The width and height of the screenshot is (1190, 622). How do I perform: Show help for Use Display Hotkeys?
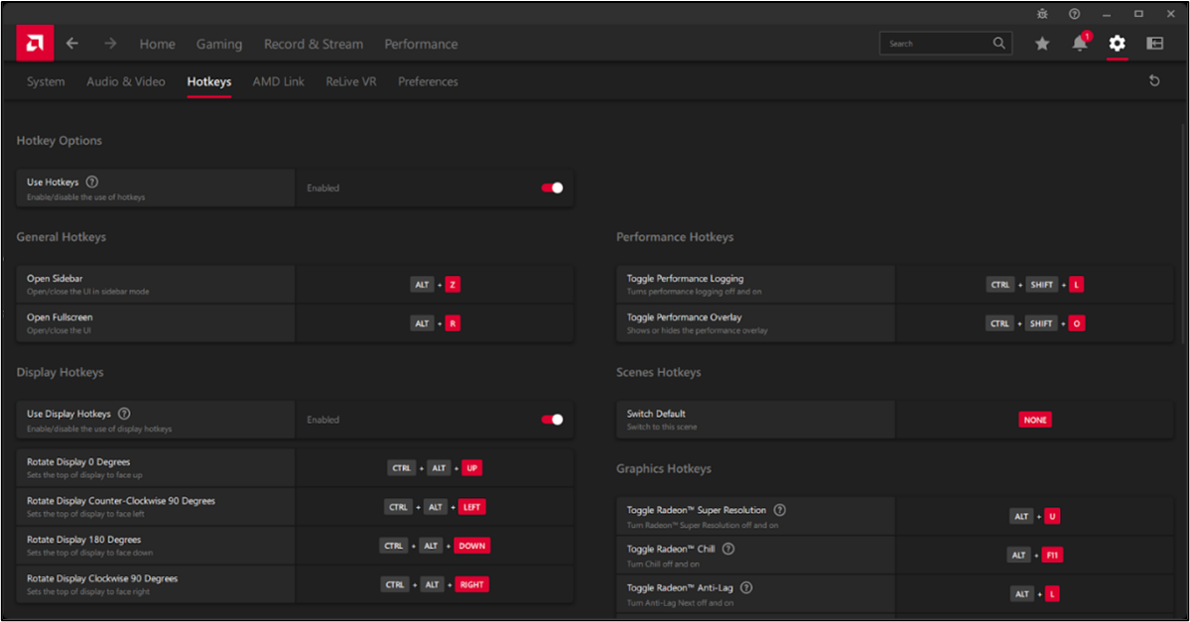[124, 414]
